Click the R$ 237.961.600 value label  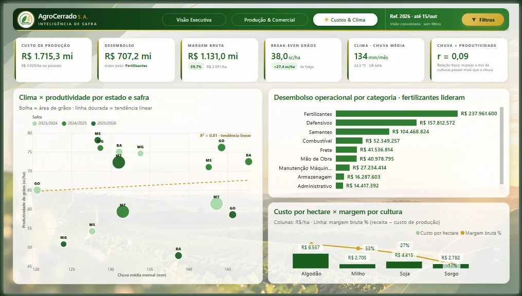[479, 114]
